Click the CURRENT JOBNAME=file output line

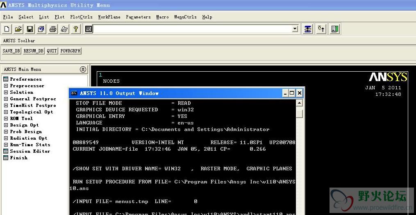(169, 149)
